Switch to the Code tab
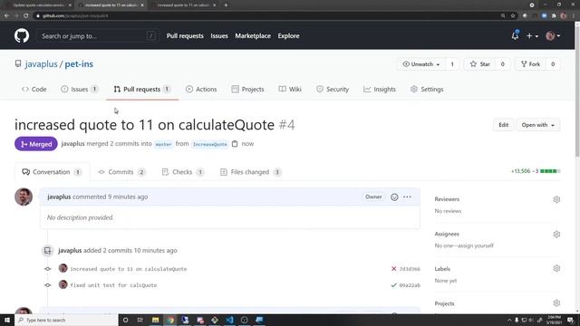 (x=34, y=89)
